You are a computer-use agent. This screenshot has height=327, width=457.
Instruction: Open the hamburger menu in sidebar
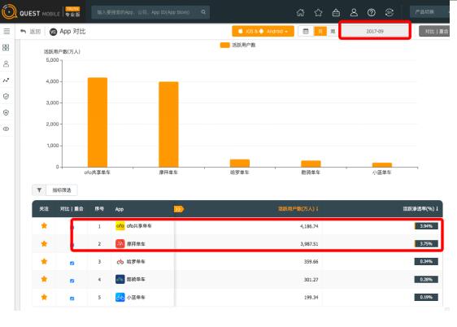pos(7,31)
